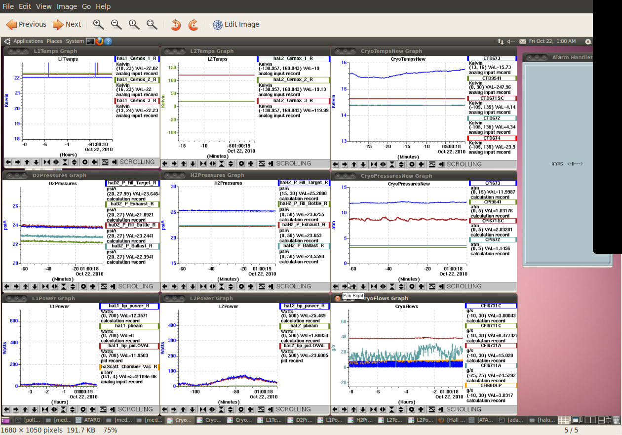
Task: Zoom out X axis on CryoTempsNew Graph
Action: pos(383,164)
